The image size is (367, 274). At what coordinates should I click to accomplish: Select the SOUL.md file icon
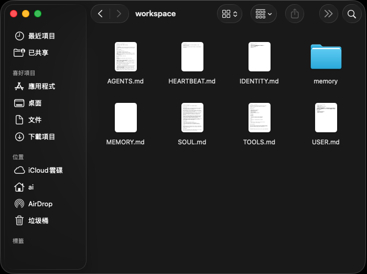[192, 118]
